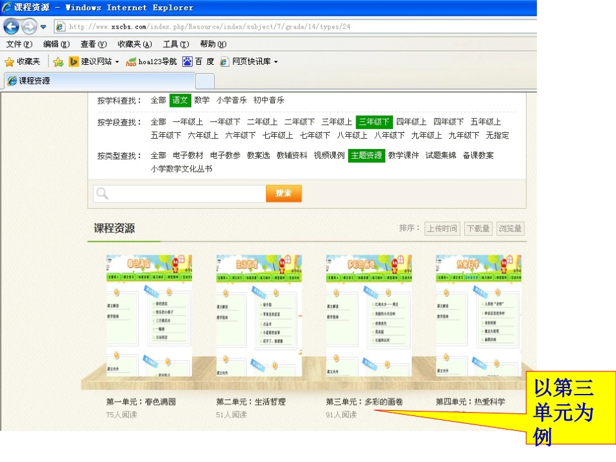
Task: Click the browser Back arrow button
Action: (11, 27)
